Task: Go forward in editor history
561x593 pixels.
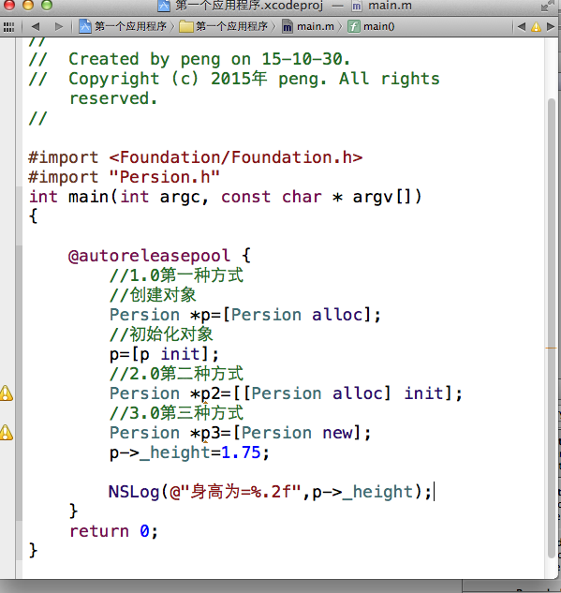Action: coord(59,26)
